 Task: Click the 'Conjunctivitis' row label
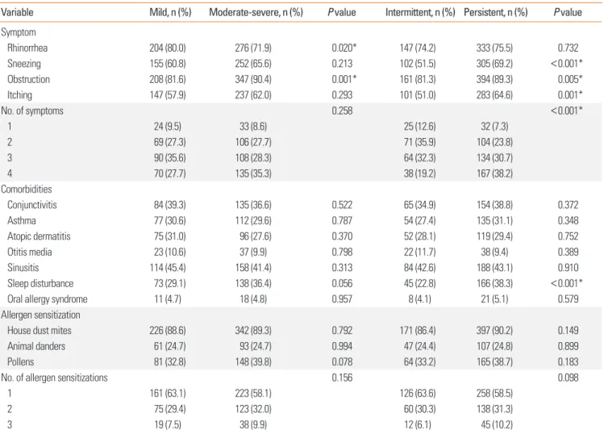coord(32,205)
